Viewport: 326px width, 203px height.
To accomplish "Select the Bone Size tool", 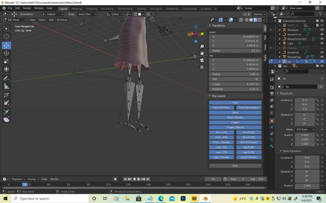I will 6,103.
